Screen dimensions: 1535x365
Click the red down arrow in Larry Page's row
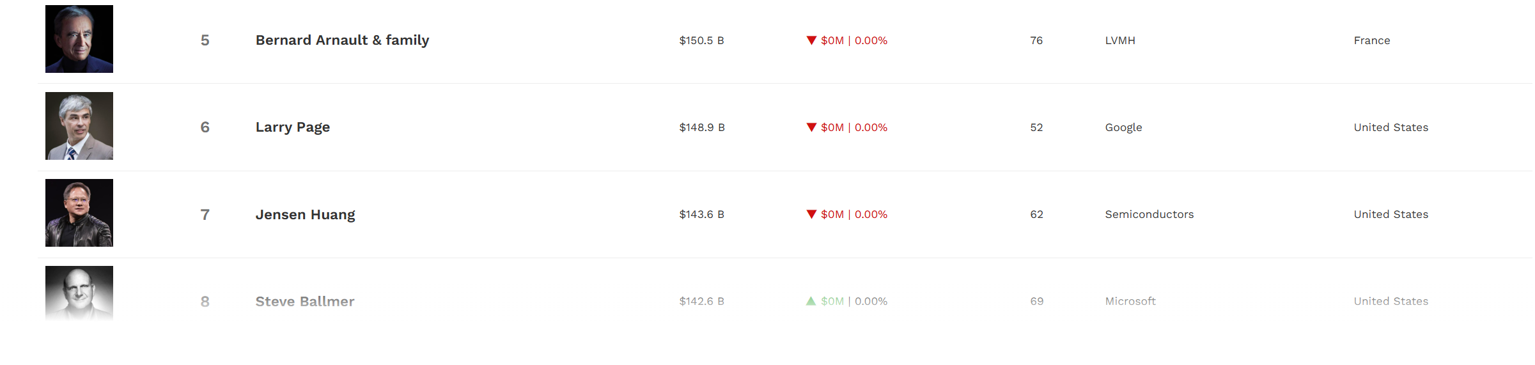pos(811,127)
